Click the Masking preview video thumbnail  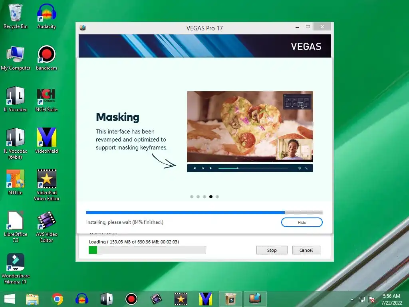[x=250, y=127]
